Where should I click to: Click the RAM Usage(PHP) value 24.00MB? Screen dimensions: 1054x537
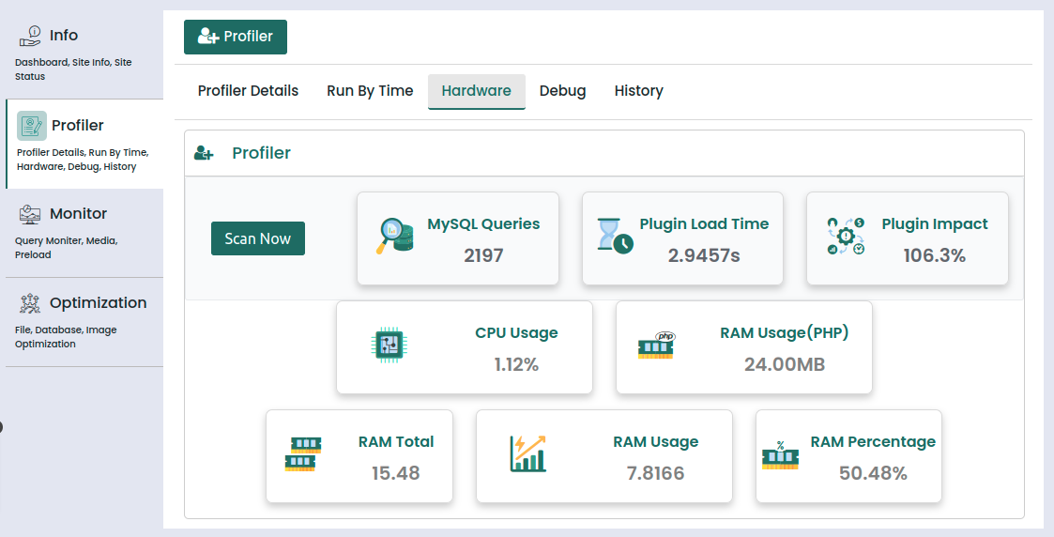tap(785, 364)
